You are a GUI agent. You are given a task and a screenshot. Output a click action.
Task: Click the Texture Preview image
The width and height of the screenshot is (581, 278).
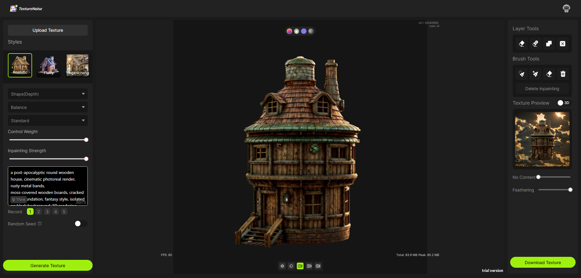(x=542, y=139)
